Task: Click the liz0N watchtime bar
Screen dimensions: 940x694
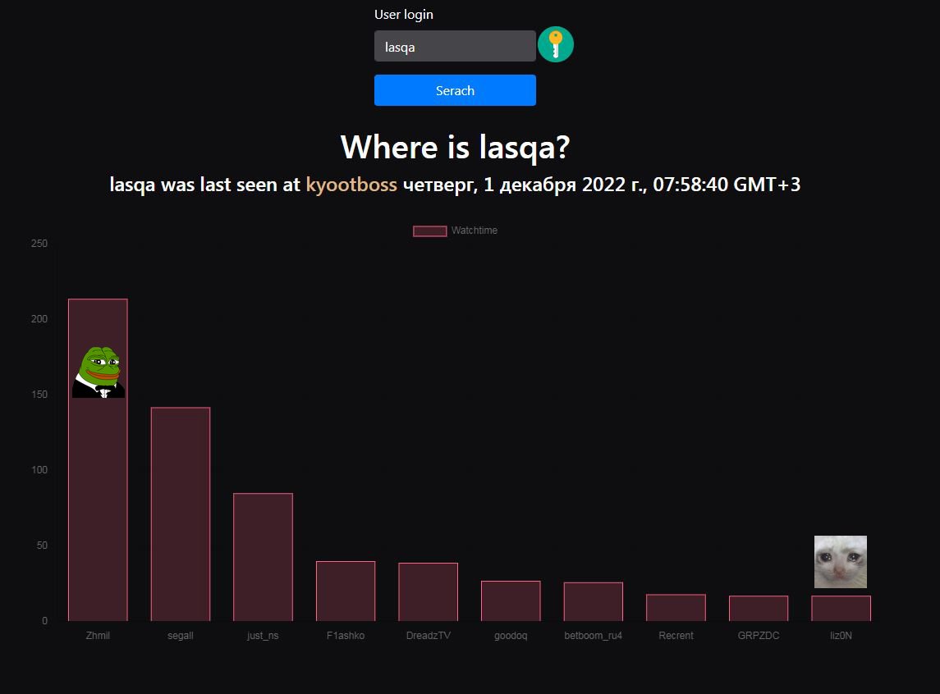Action: click(x=841, y=608)
